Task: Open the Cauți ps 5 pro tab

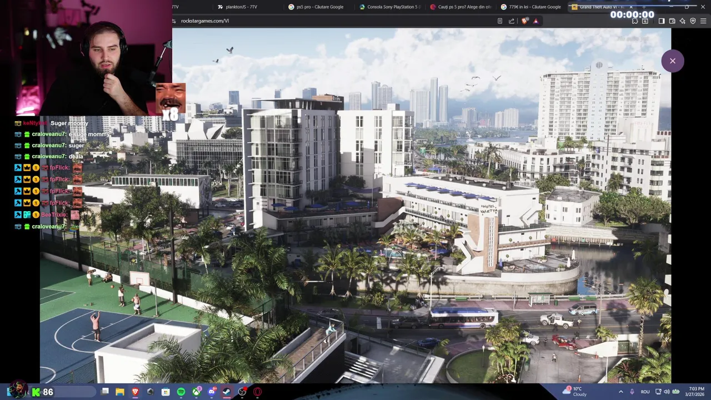Action: point(461,7)
